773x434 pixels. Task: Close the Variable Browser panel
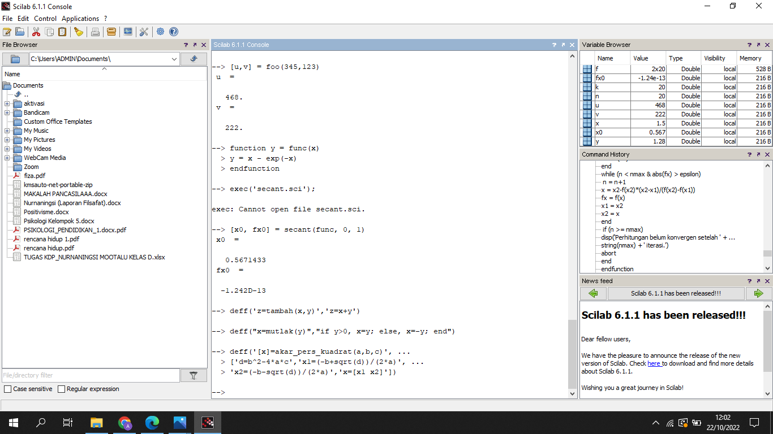[x=767, y=45]
